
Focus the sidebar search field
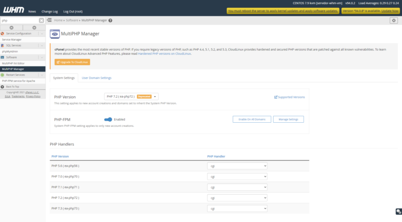pos(20,20)
